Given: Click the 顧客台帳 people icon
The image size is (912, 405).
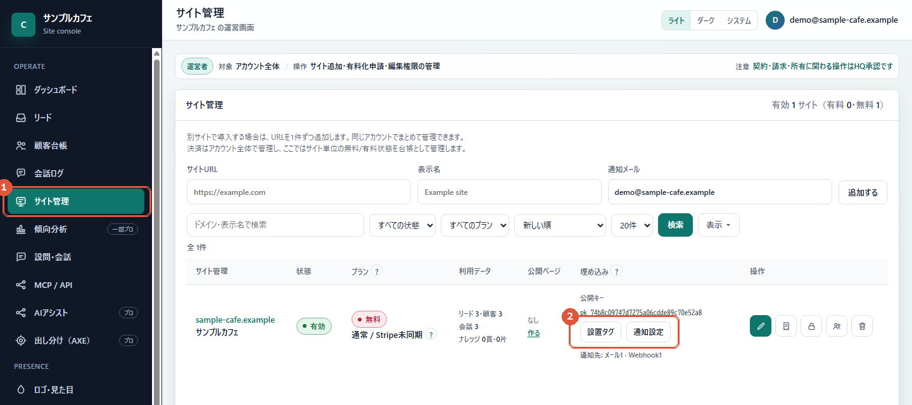Looking at the screenshot, I should pos(21,146).
